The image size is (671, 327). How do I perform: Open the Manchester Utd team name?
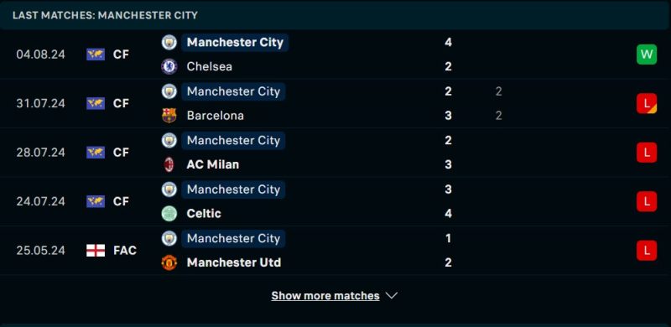[234, 262]
